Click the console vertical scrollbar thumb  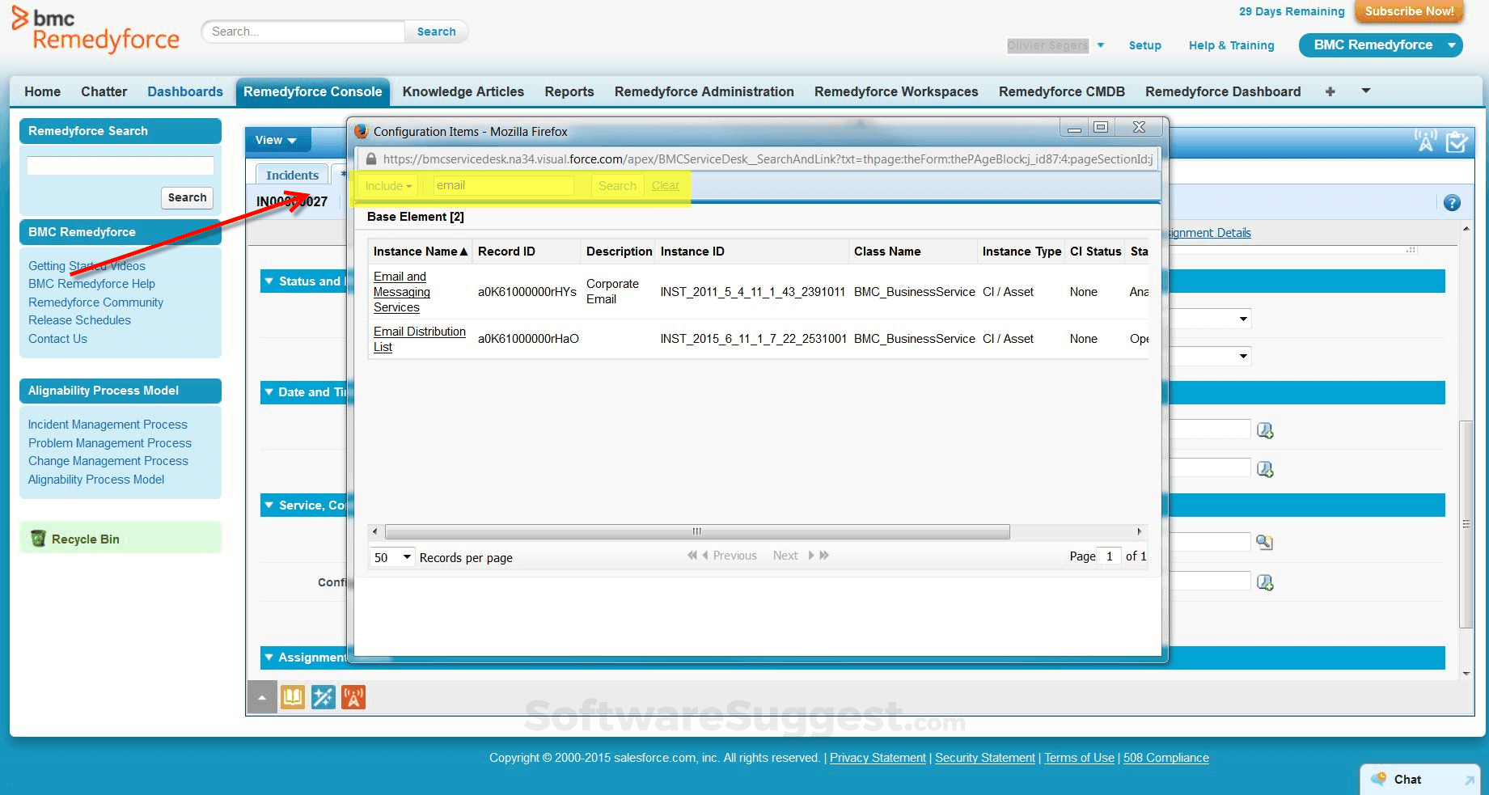click(x=1466, y=524)
